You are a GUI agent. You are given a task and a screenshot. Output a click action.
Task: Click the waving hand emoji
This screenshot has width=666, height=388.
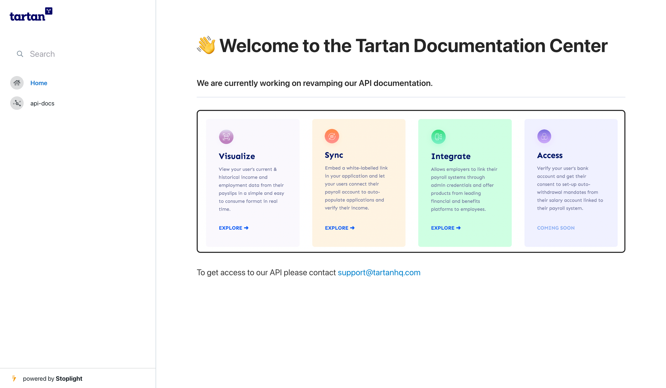pos(206,45)
